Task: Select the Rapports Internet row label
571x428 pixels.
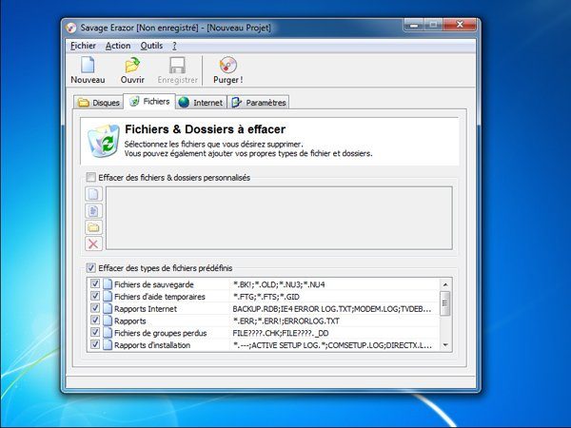Action: point(146,309)
